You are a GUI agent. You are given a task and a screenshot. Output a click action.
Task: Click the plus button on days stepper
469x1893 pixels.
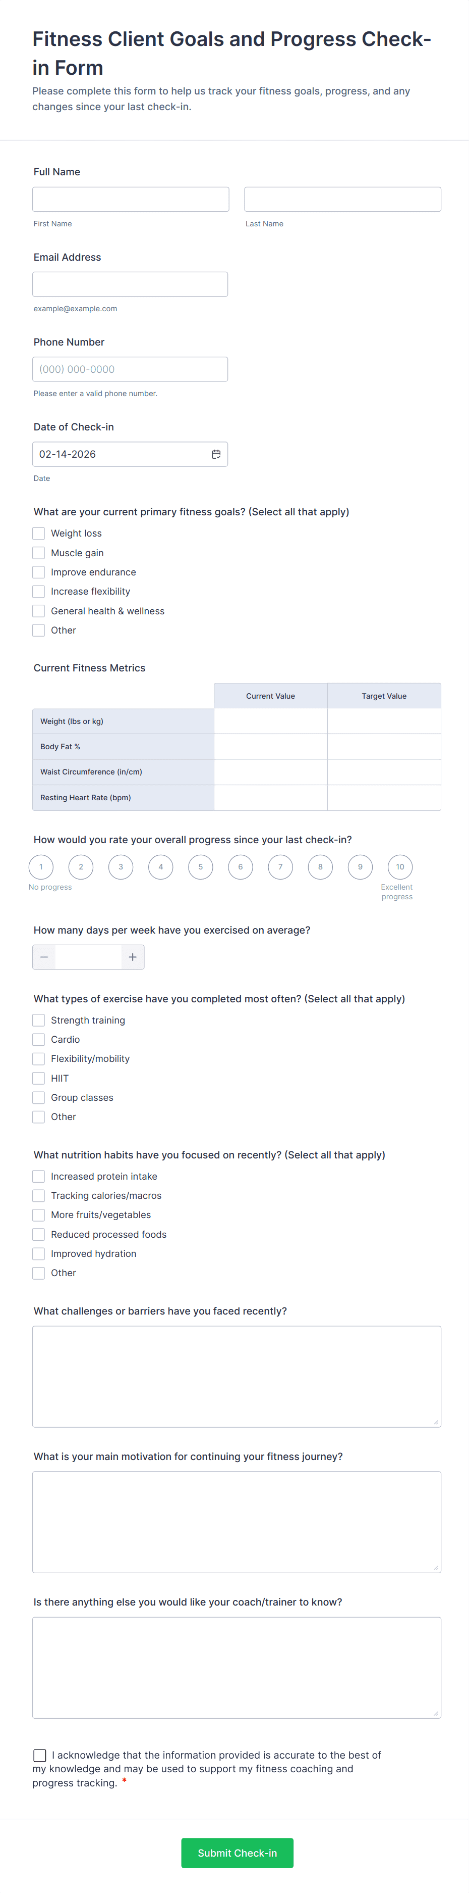133,957
